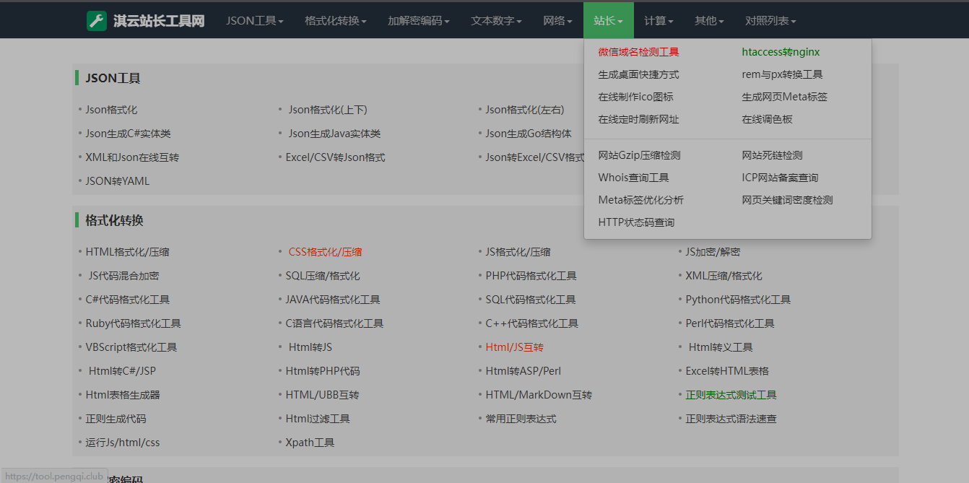The image size is (969, 483).
Task: Click green 正则表达式测试工具 link
Action: pos(731,395)
